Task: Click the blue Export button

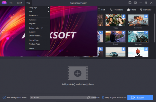Action: 140,97
